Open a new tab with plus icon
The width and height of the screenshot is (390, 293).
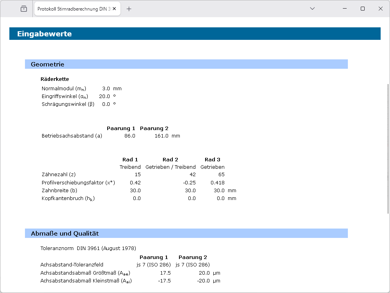click(129, 9)
